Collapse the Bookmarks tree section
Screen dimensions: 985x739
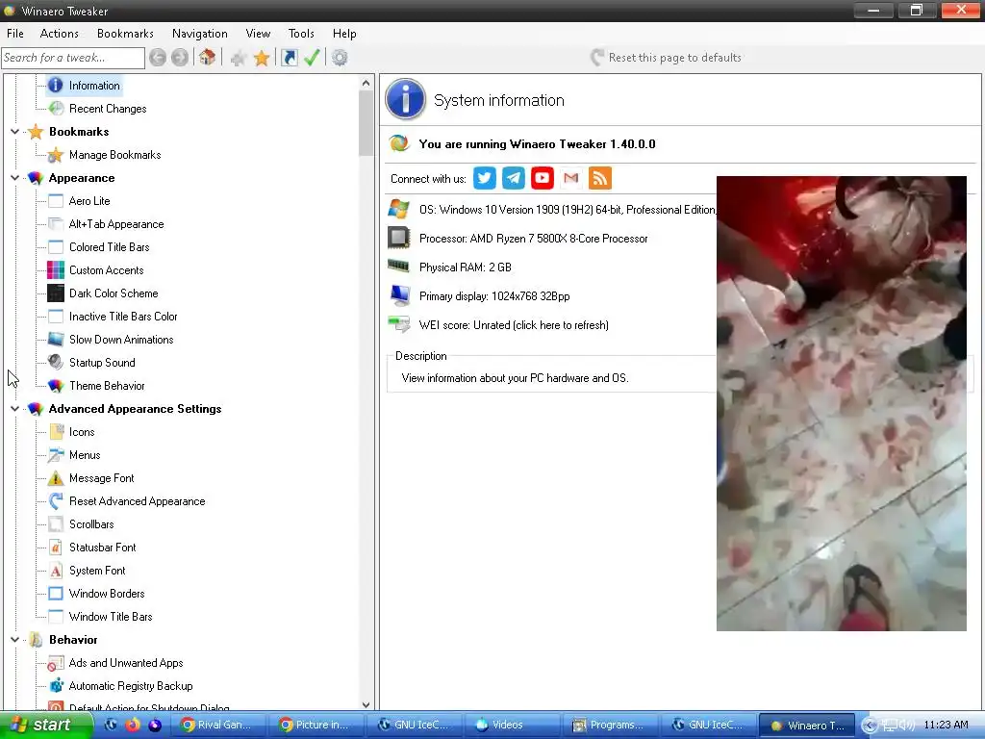pyautogui.click(x=14, y=132)
